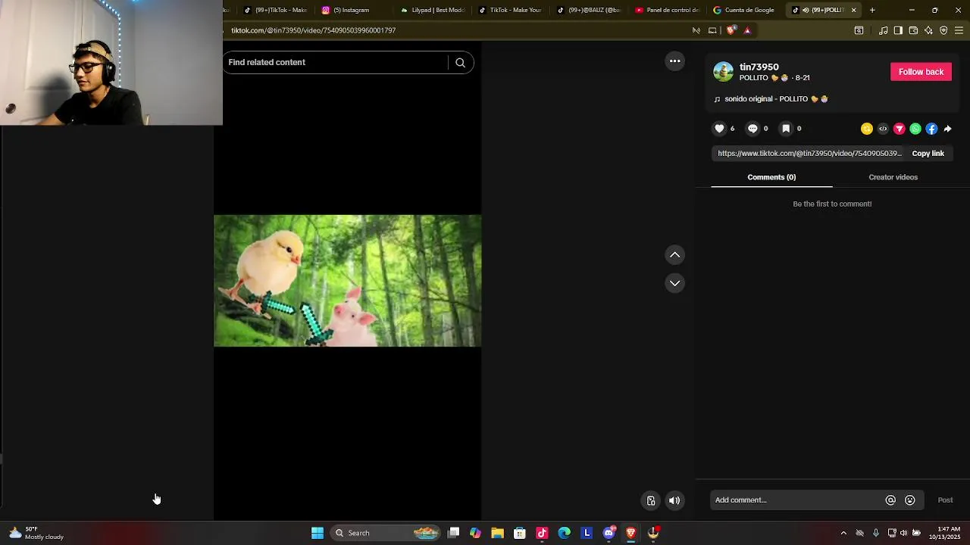Go to the previous video
The width and height of the screenshot is (970, 545).
click(674, 255)
